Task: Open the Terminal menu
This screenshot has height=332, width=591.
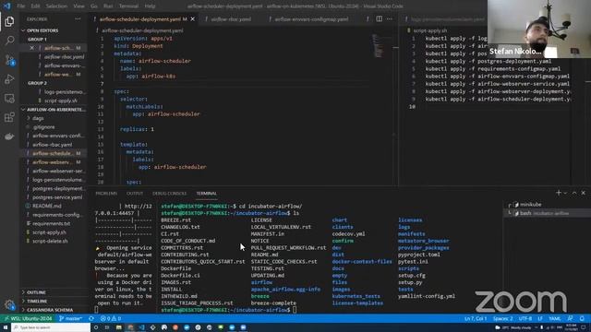Action: [x=128, y=6]
